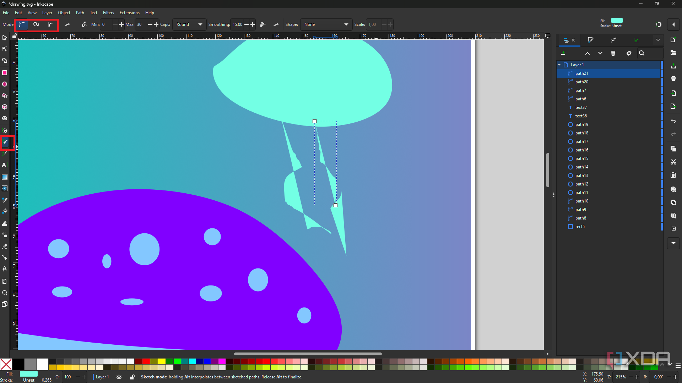Select the Spiral tool
The width and height of the screenshot is (682, 383).
point(5,118)
